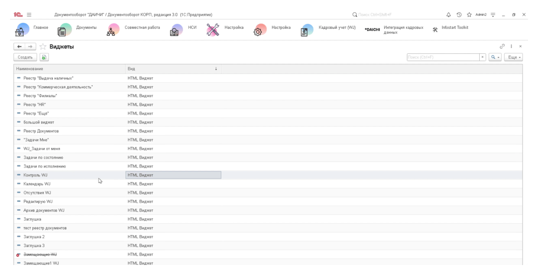Select row большой виджет
This screenshot has height=275, width=538.
point(269,122)
